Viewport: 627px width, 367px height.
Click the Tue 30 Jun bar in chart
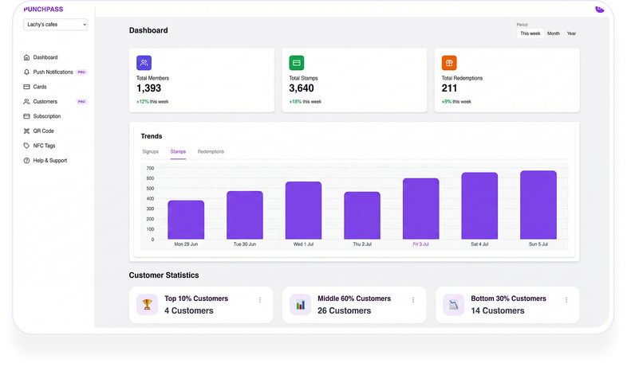tap(245, 215)
